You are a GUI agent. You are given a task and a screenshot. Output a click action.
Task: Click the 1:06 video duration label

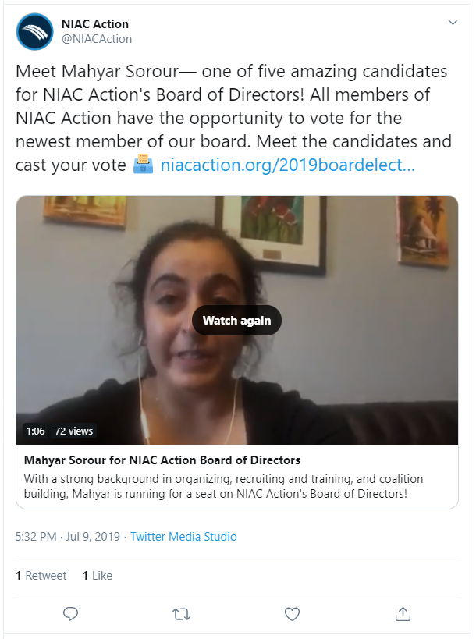point(35,431)
